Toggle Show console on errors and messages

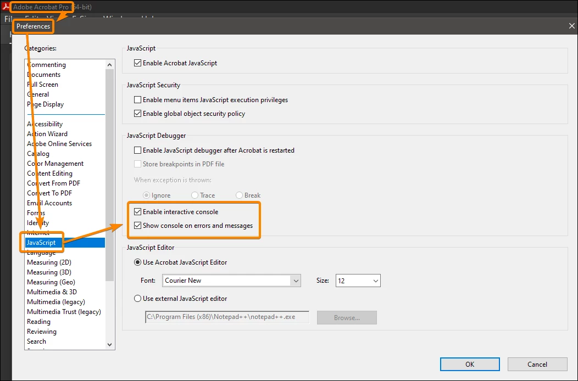(x=137, y=226)
